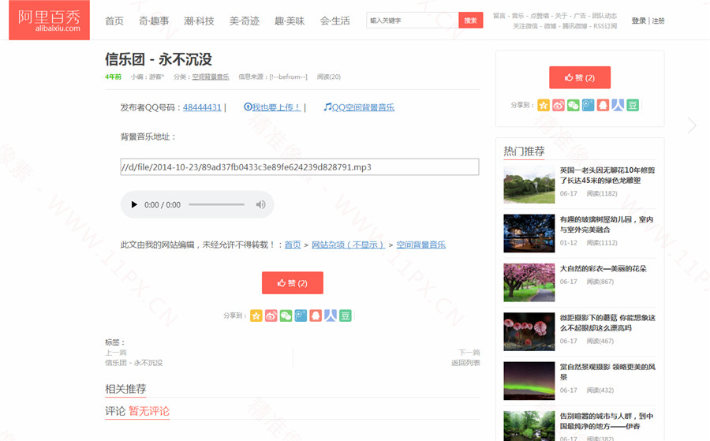Viewport: 710px width, 441px height.
Task: Click the mp3 file address input field
Action: (x=300, y=166)
